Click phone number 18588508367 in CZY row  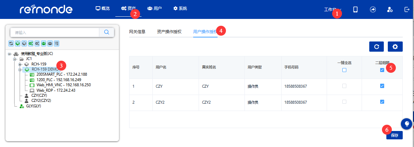point(296,86)
